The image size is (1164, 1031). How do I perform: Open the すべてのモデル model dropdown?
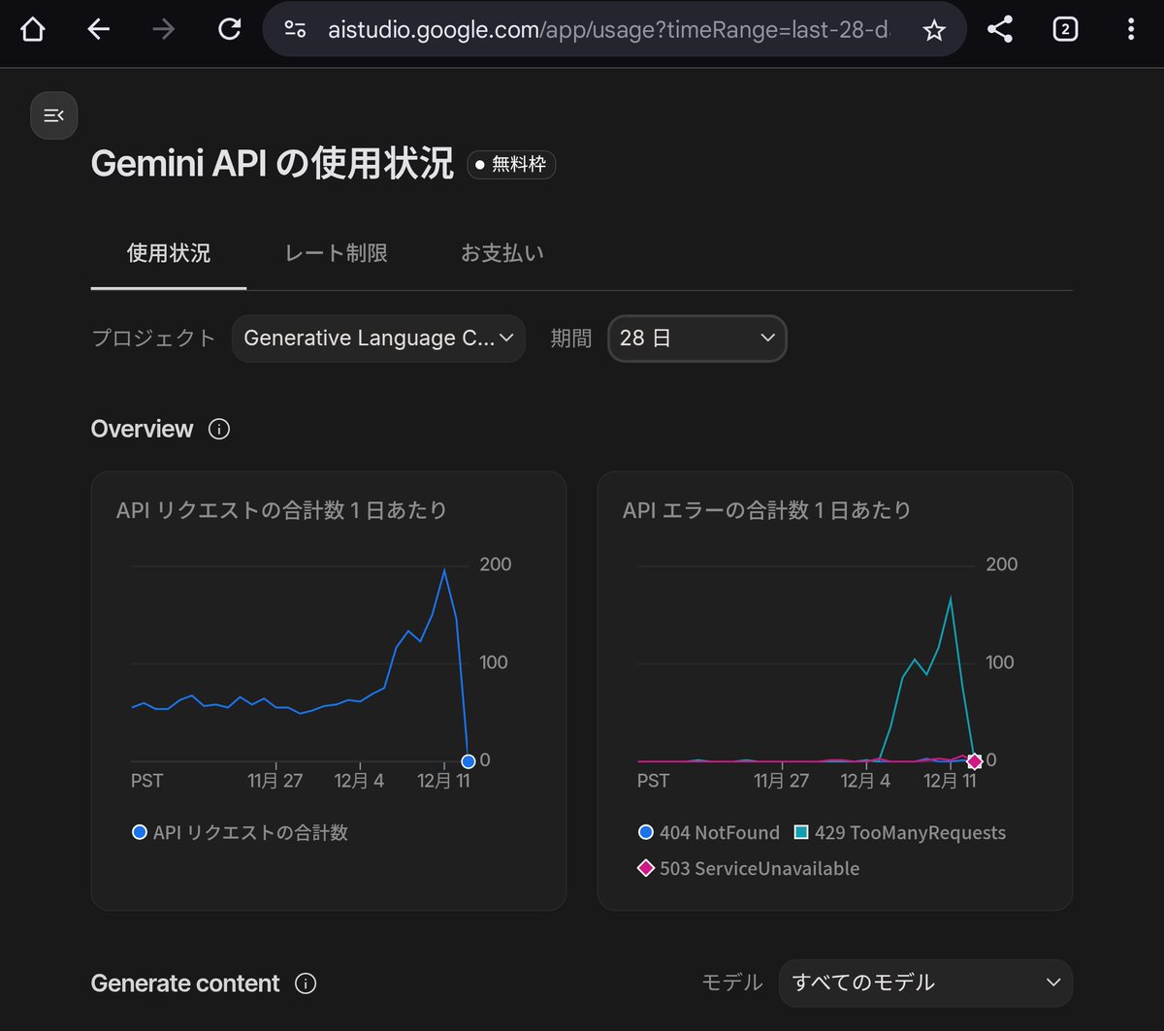coord(924,983)
